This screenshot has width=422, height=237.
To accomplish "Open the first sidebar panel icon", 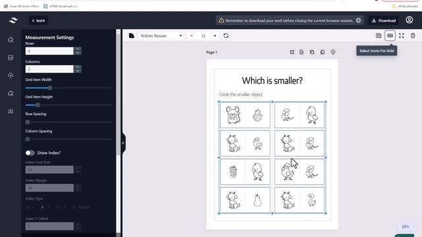I will point(11,39).
